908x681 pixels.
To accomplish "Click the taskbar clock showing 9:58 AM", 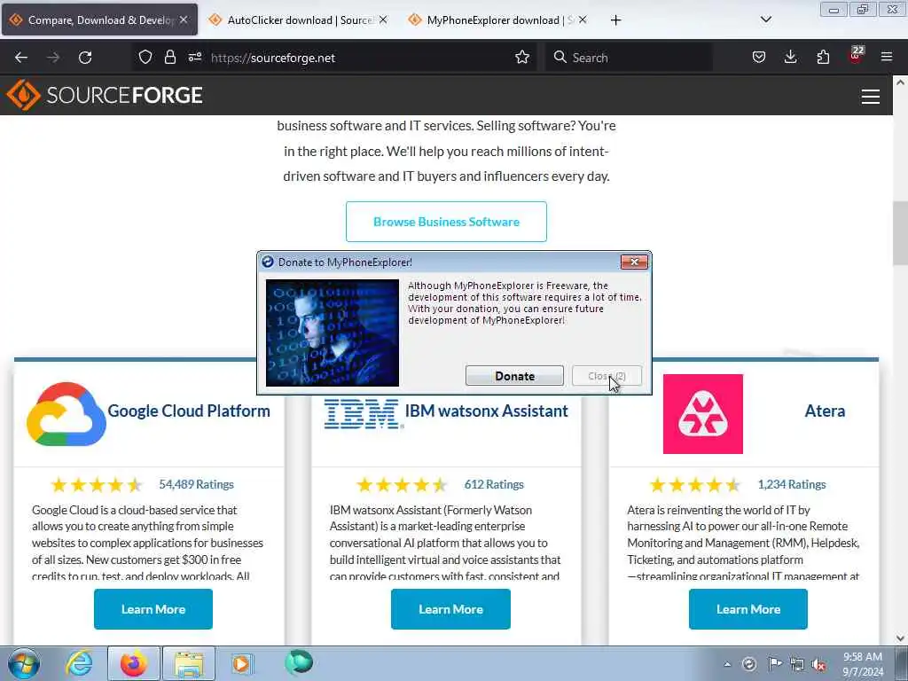I will coord(862,664).
